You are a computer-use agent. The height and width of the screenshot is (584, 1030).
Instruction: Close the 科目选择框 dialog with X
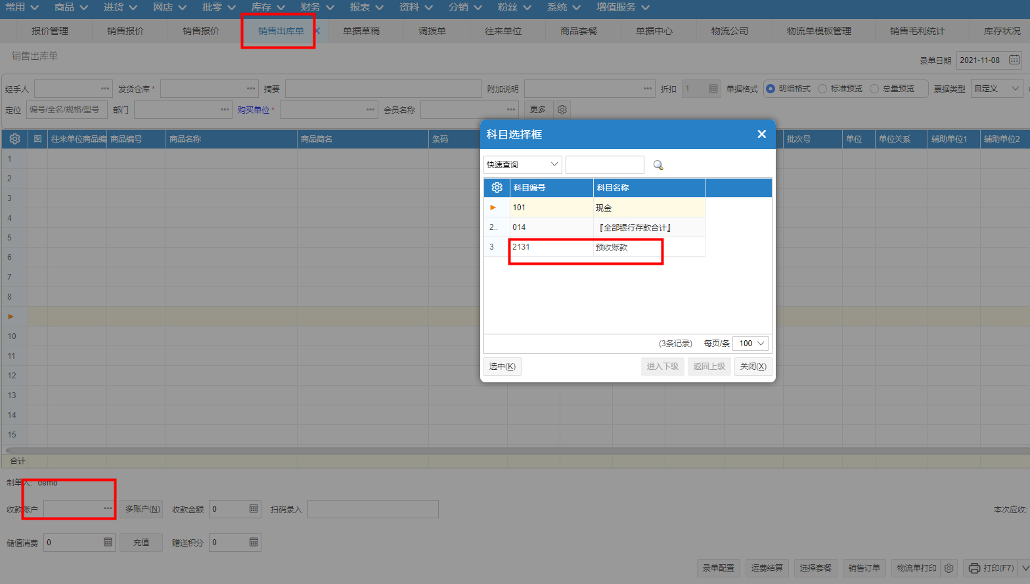[x=761, y=134]
